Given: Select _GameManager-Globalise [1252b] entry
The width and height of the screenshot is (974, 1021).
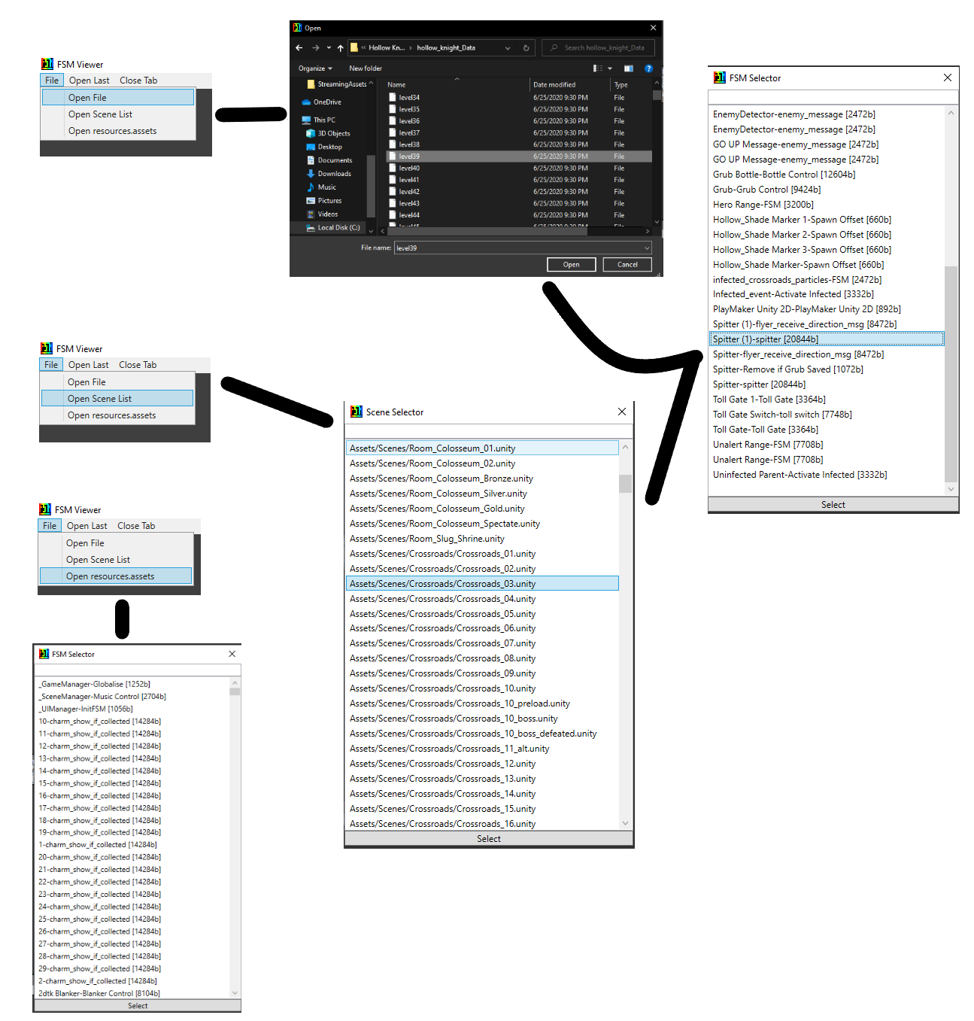Looking at the screenshot, I should point(132,684).
